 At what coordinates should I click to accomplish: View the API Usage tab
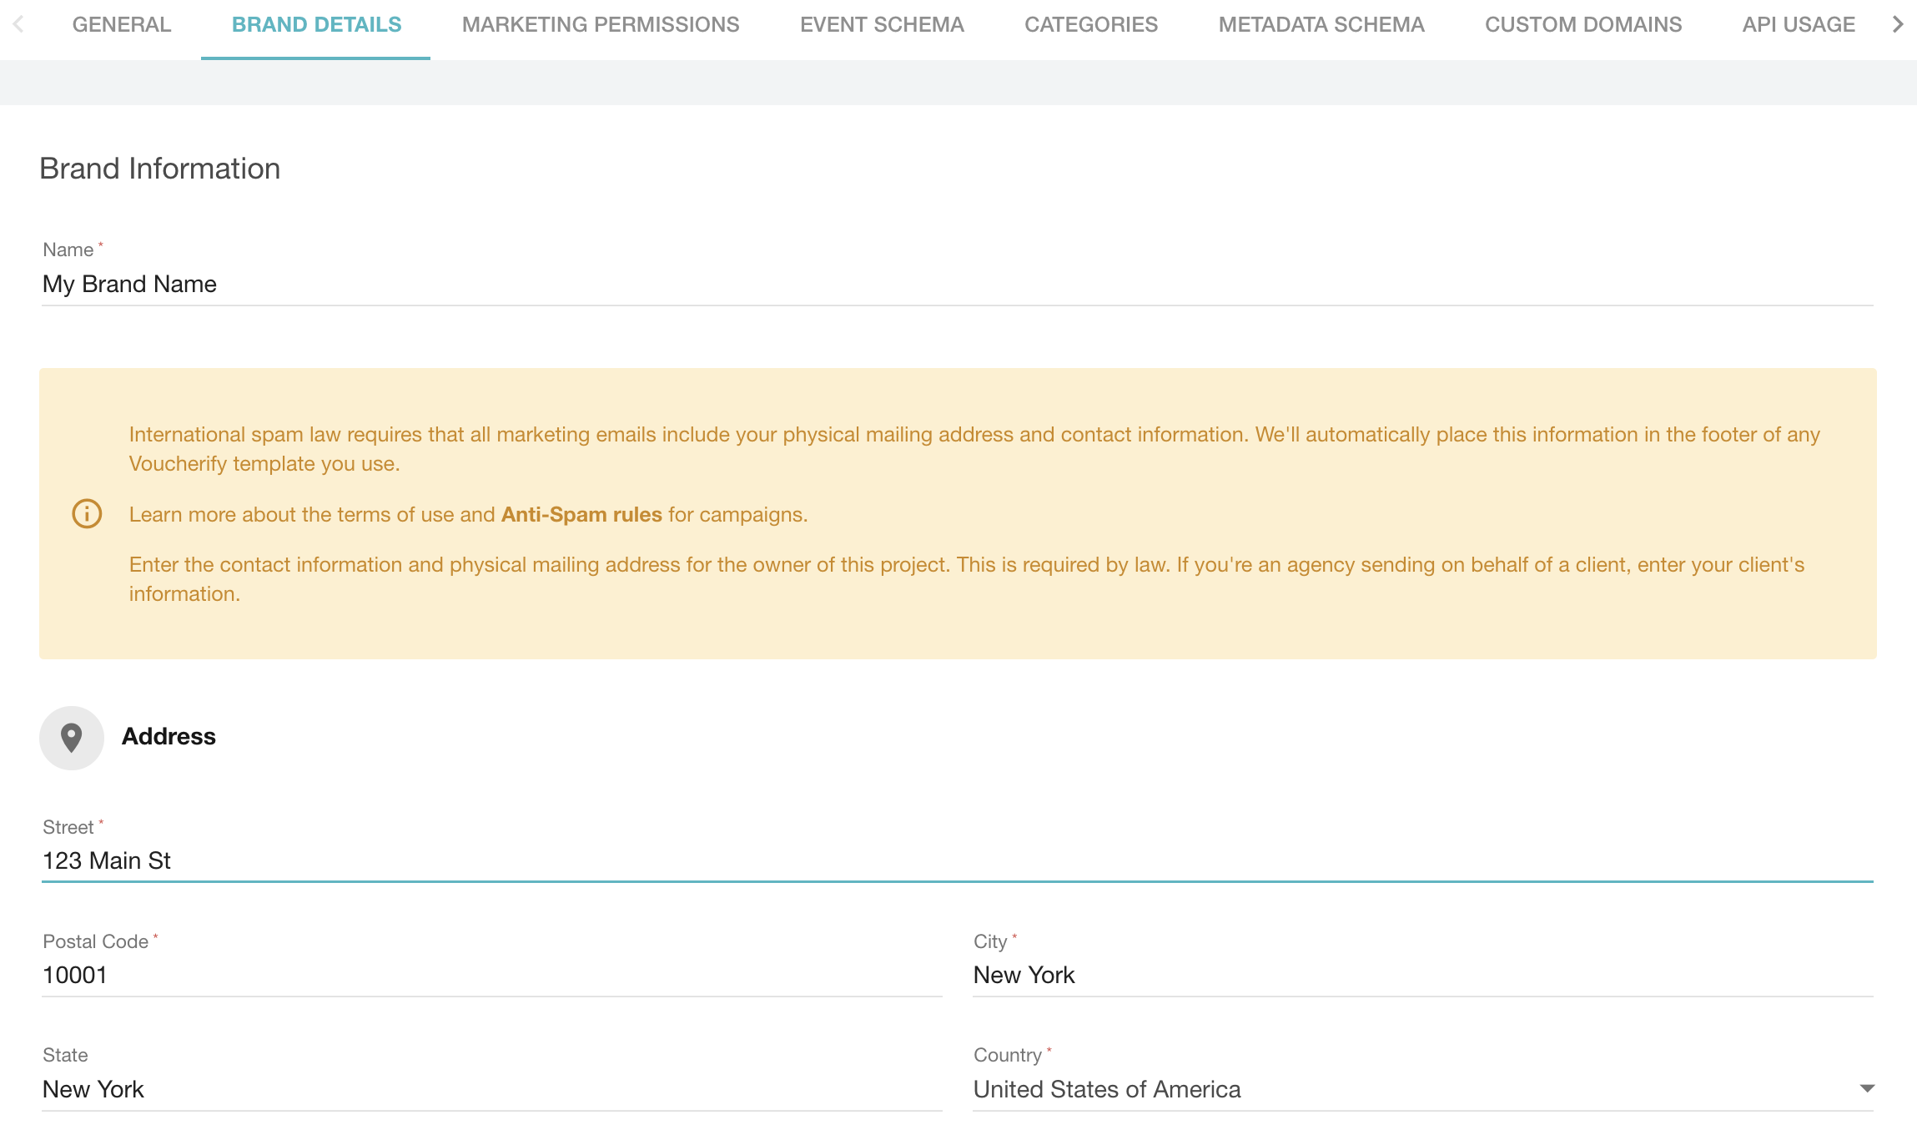pos(1799,25)
